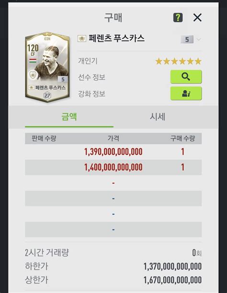Click the Puskás ICON player card

[47, 67]
